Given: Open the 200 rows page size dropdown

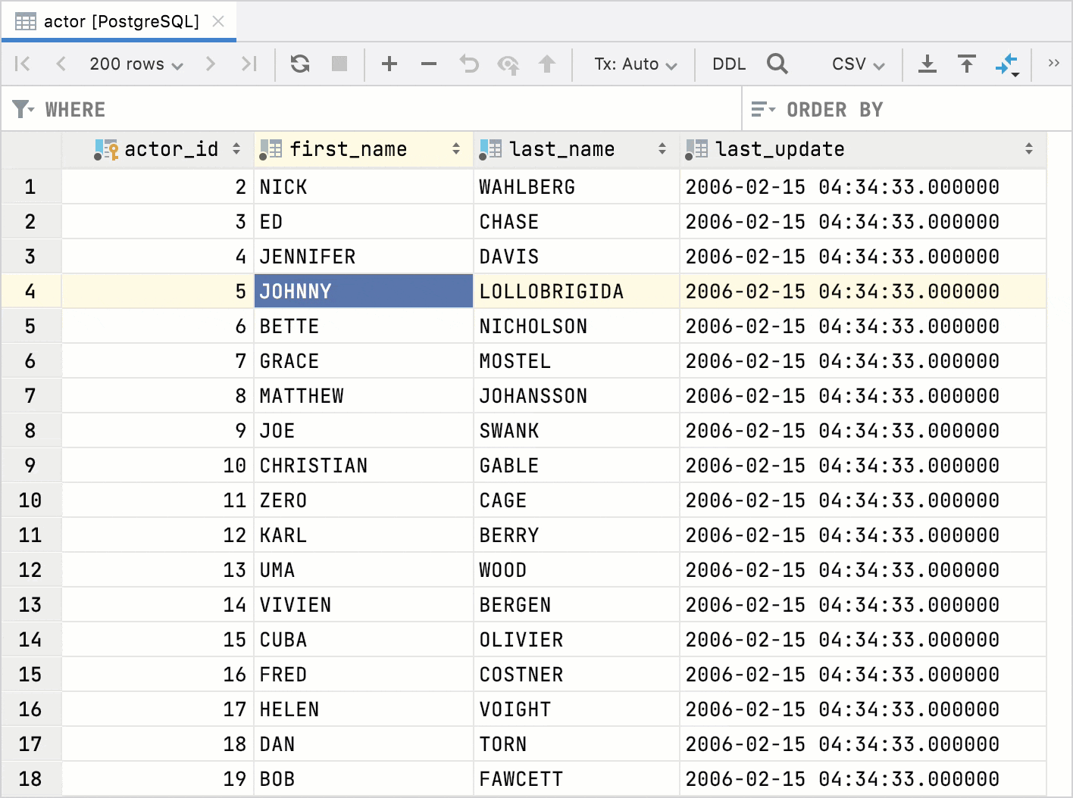Looking at the screenshot, I should pyautogui.click(x=135, y=64).
